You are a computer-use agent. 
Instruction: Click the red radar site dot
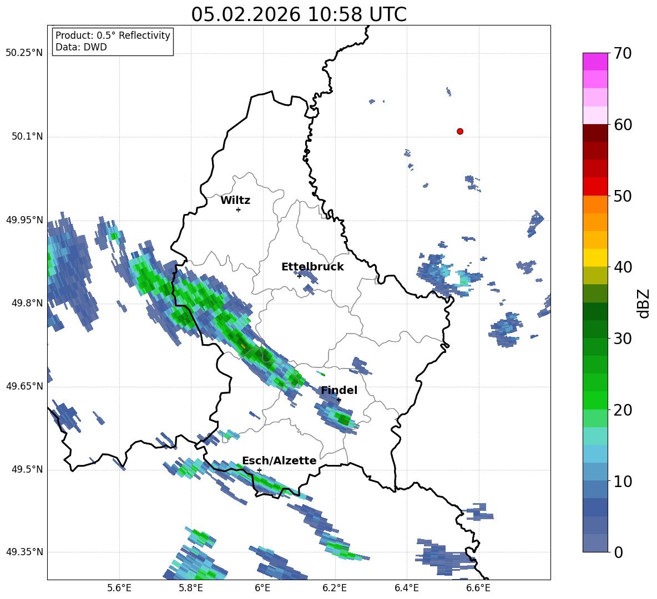tap(459, 131)
